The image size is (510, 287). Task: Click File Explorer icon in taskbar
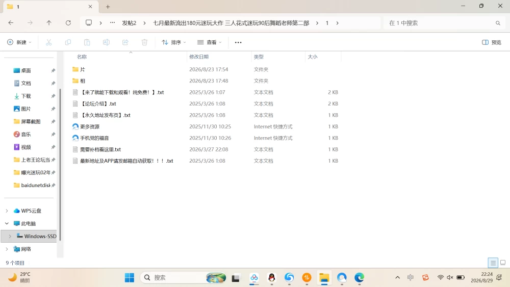[x=324, y=278]
